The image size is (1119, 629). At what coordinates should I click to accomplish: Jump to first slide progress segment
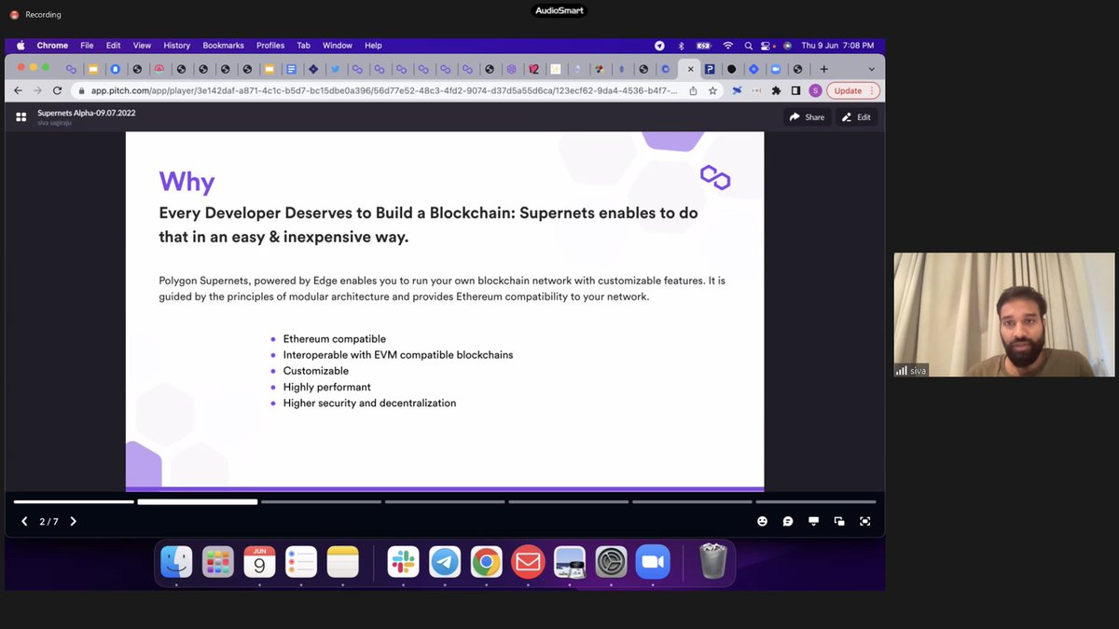point(74,501)
